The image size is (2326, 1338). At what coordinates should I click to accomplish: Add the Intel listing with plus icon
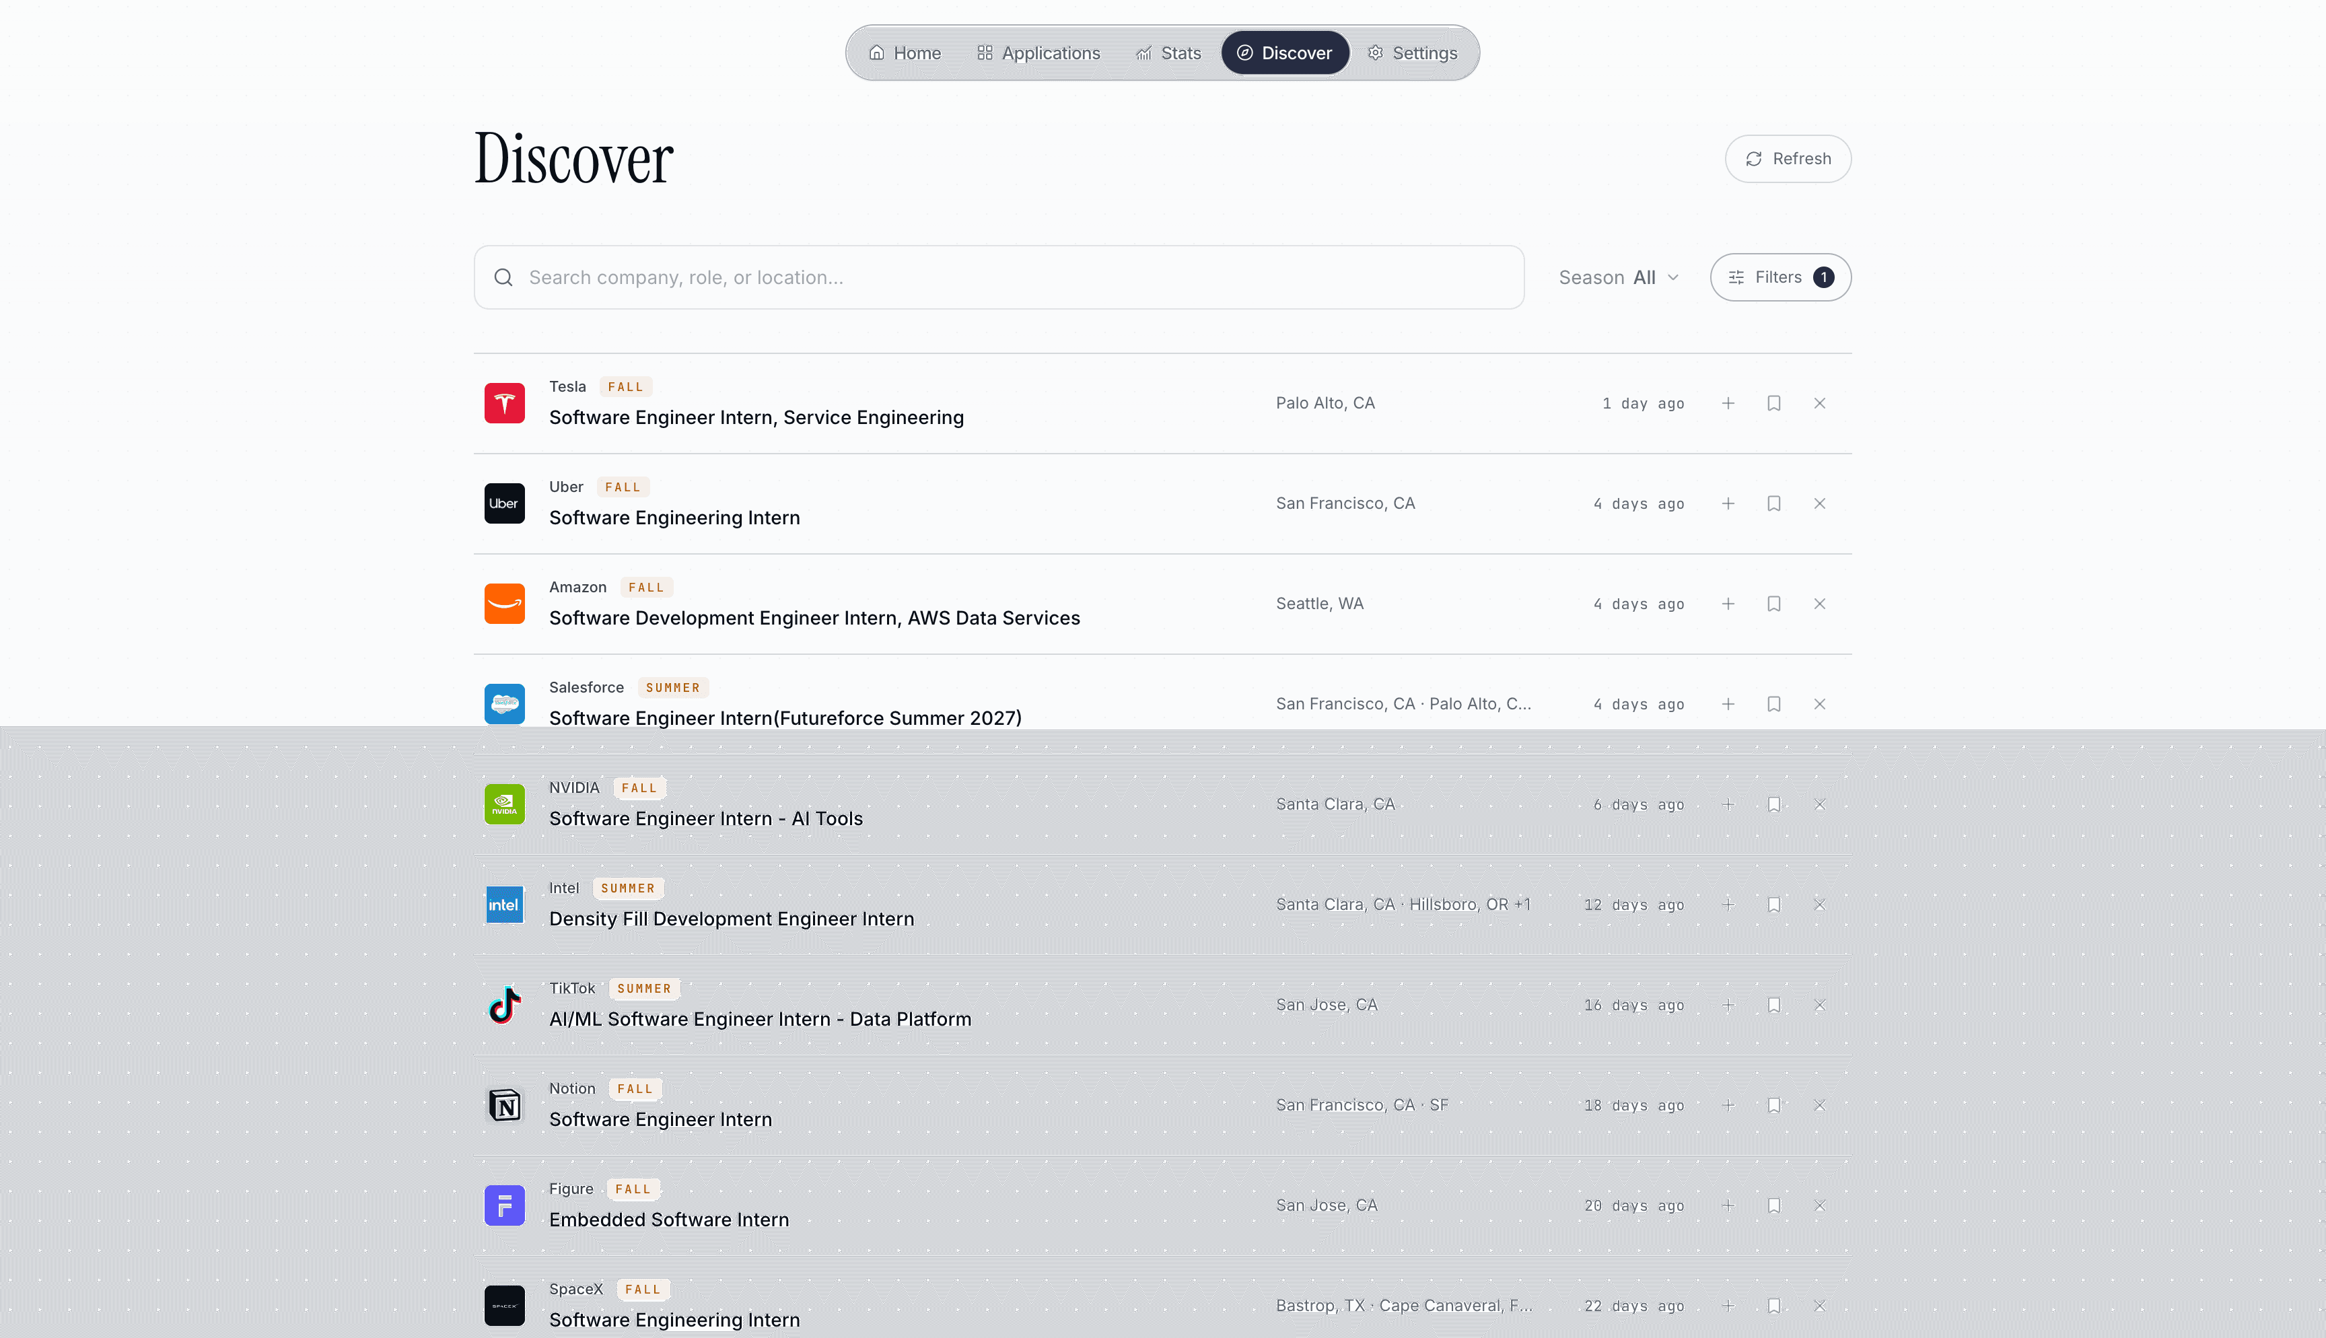pyautogui.click(x=1728, y=905)
